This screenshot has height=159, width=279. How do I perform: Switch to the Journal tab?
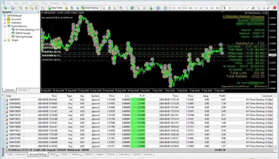(x=148, y=154)
